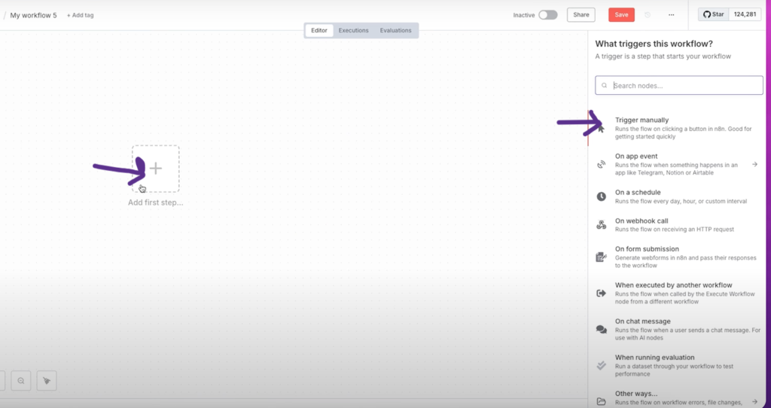The image size is (771, 408).
Task: Click the form icon beside On form submission
Action: tap(602, 257)
